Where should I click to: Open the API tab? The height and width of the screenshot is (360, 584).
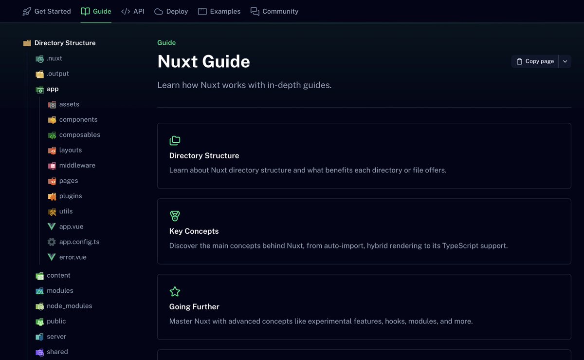pos(133,11)
